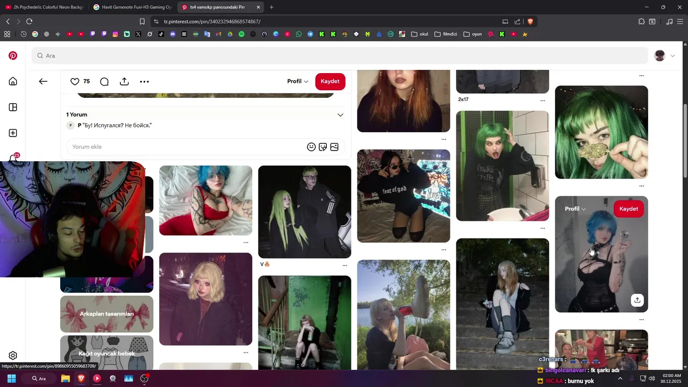Open TikTok bookmark icon
The width and height of the screenshot is (688, 387).
(x=161, y=34)
